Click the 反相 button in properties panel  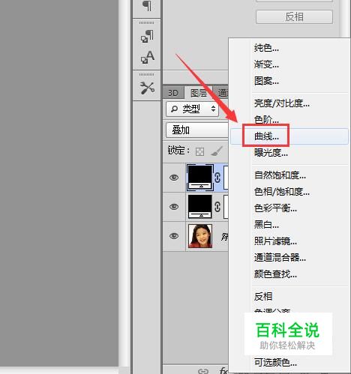[x=294, y=17]
